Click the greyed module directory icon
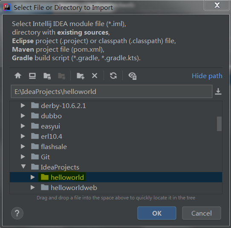The height and width of the screenshot is (228, 231). coord(61,76)
